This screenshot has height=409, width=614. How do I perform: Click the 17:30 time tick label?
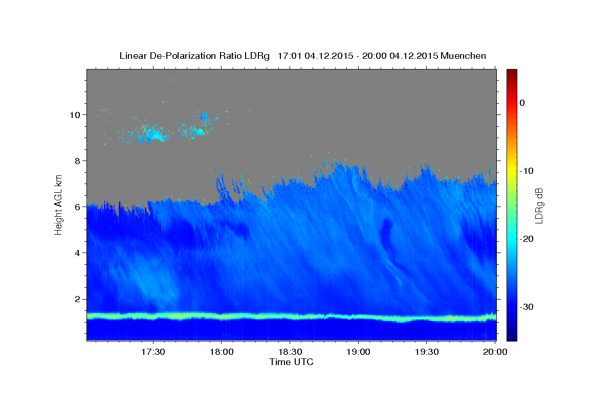point(153,352)
